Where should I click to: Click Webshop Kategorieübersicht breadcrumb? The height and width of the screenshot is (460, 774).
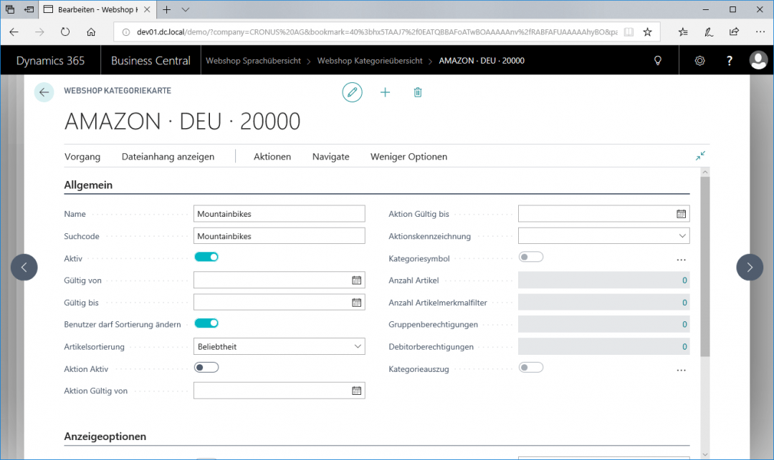370,61
